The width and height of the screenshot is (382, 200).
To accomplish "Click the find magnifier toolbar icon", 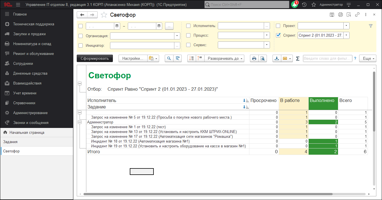I will coord(169,58).
